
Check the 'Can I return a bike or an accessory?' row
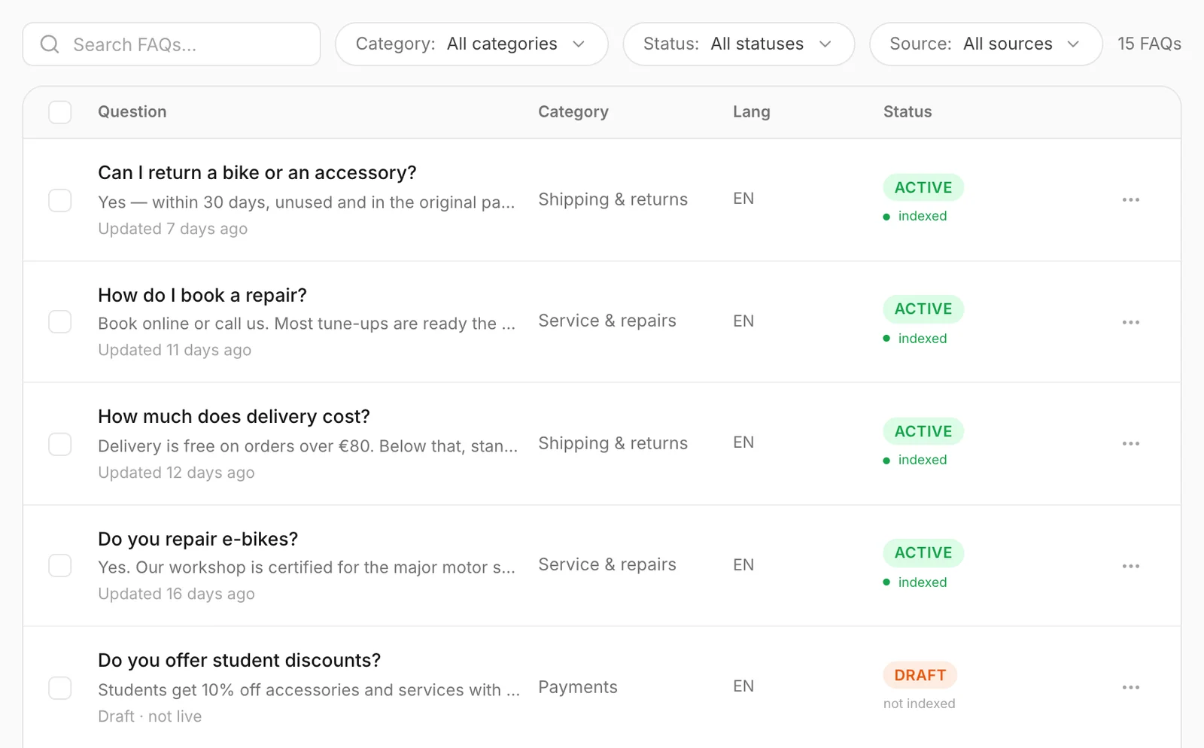pyautogui.click(x=60, y=200)
